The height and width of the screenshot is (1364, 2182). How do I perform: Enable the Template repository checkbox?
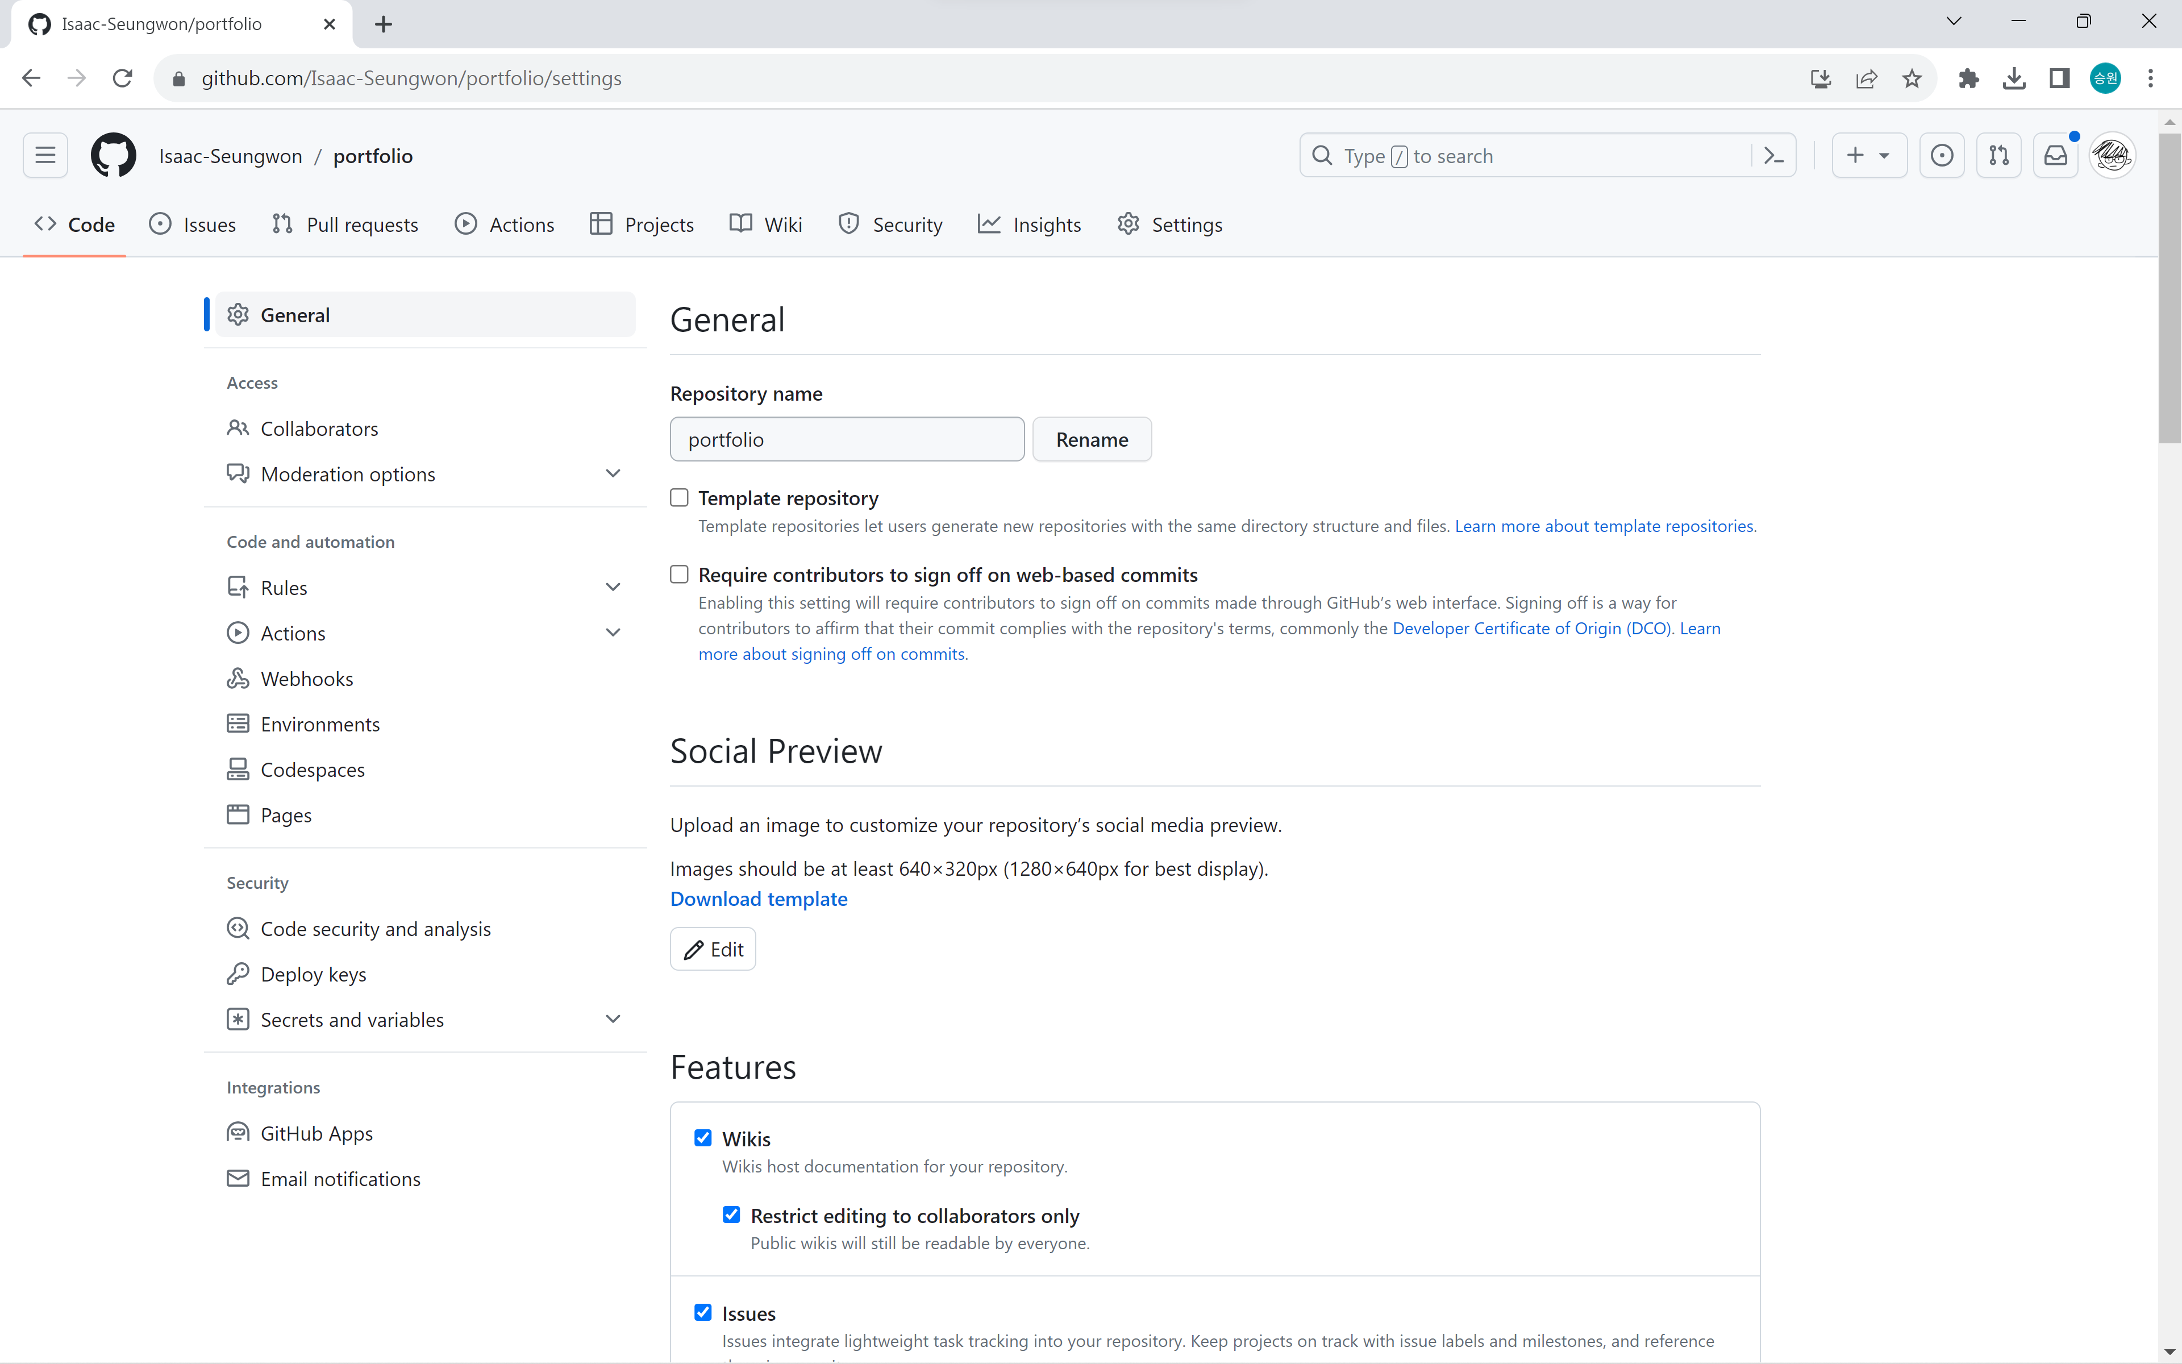[x=679, y=497]
